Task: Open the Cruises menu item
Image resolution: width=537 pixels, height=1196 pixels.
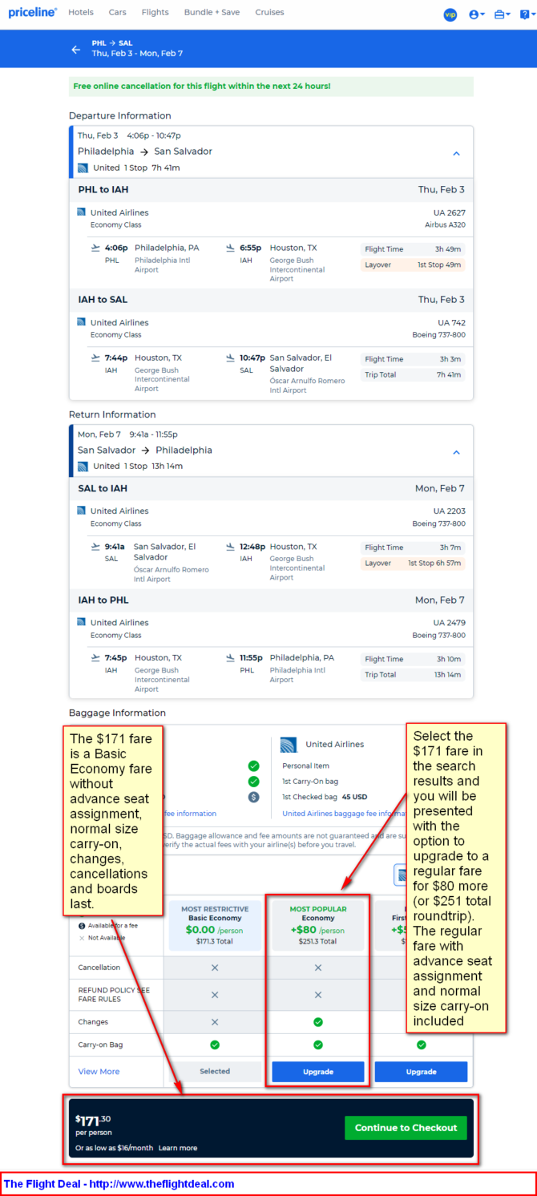Action: (x=269, y=13)
